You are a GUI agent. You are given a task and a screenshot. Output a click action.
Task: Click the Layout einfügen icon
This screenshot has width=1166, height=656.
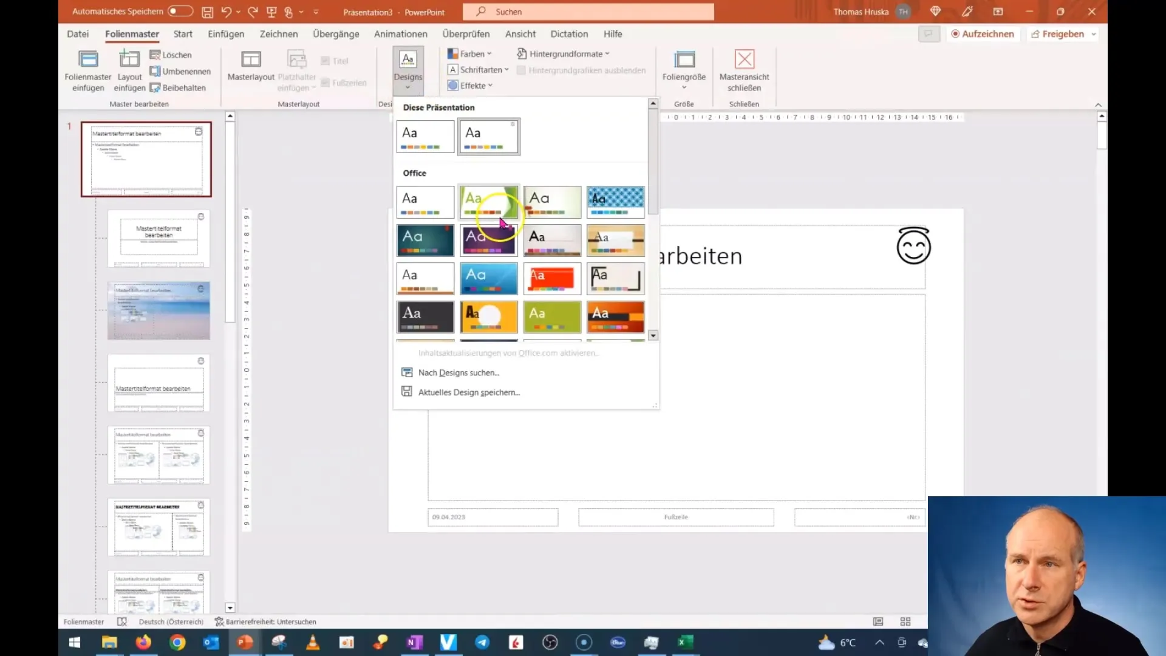pos(129,60)
